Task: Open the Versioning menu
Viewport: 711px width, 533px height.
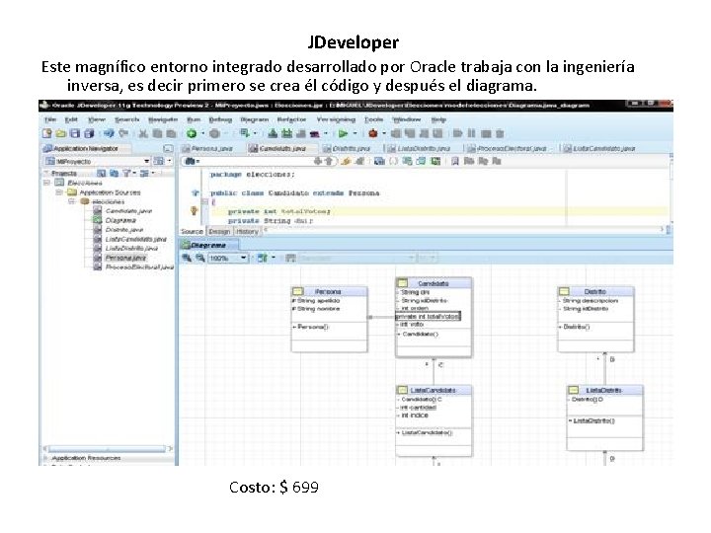Action: tap(336, 119)
